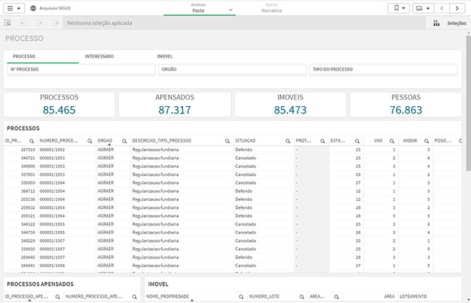Search in PROT... column
This screenshot has width=471, height=303.
pos(322,141)
